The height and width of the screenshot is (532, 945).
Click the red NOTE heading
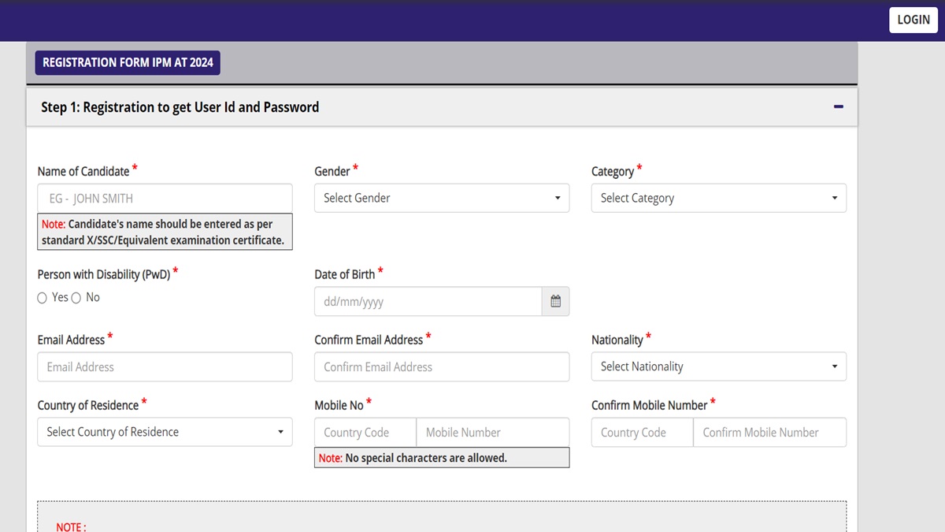[72, 526]
